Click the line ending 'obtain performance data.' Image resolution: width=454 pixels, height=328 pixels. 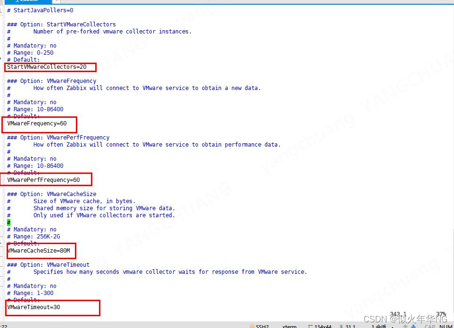144,145
